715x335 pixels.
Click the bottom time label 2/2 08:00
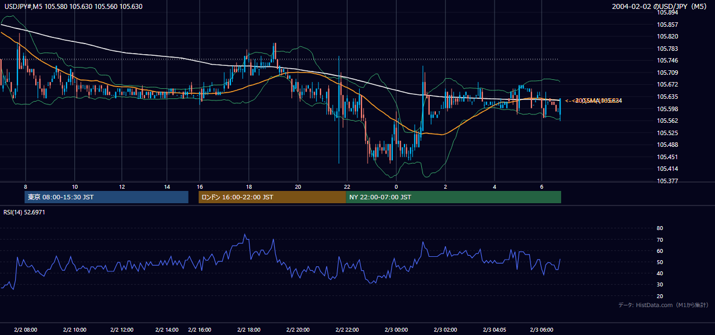(25, 330)
